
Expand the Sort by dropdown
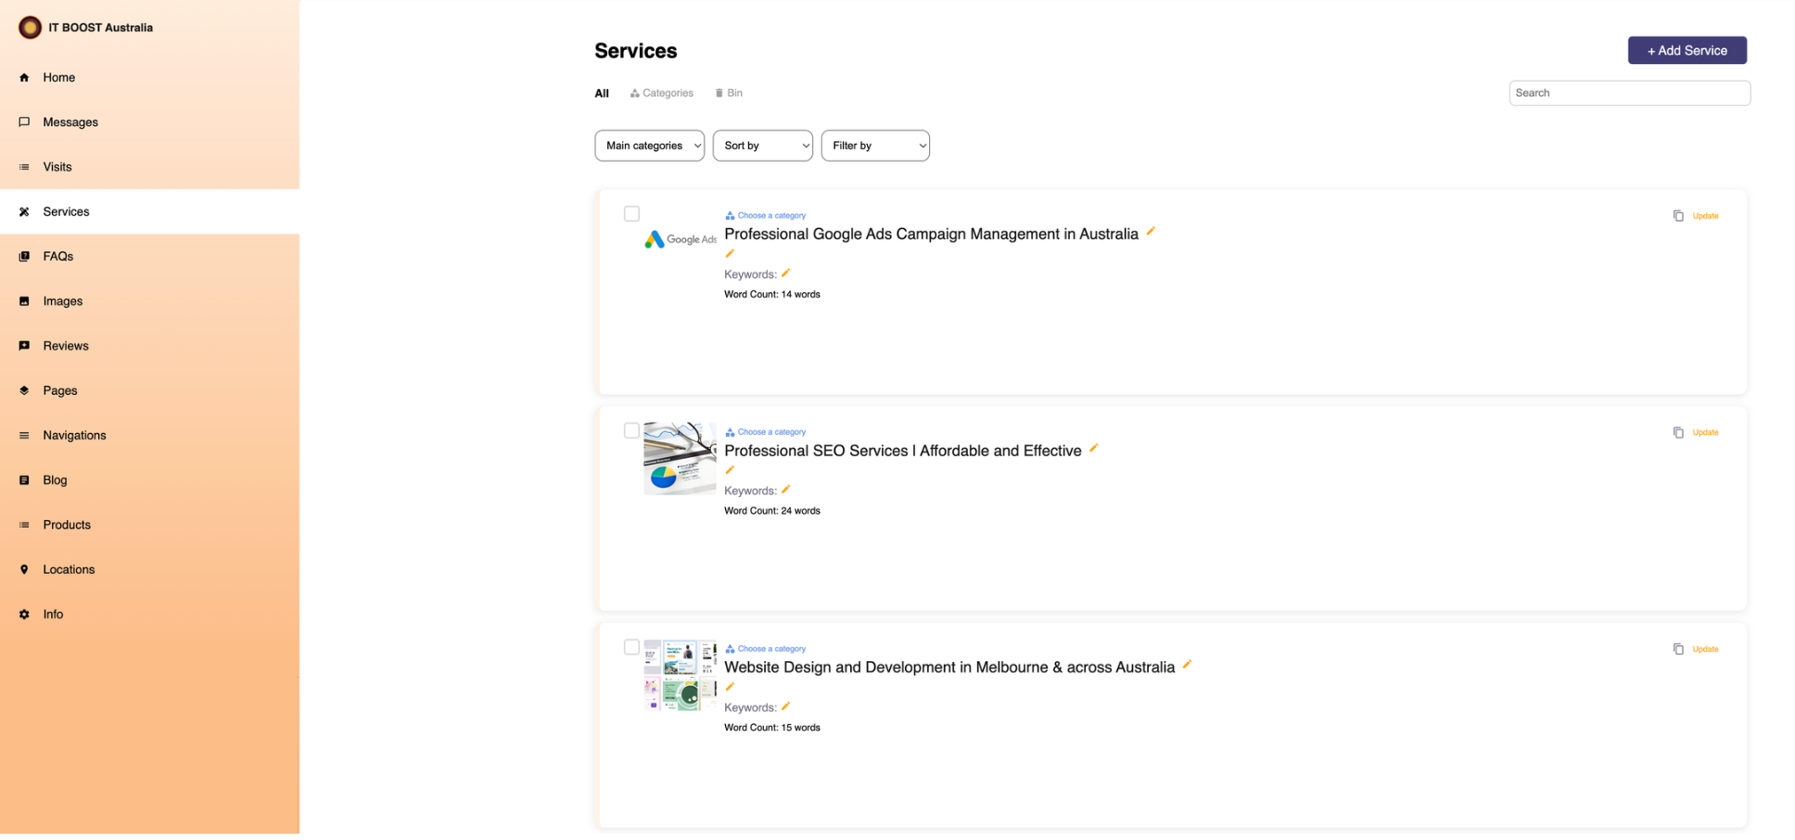tap(762, 146)
